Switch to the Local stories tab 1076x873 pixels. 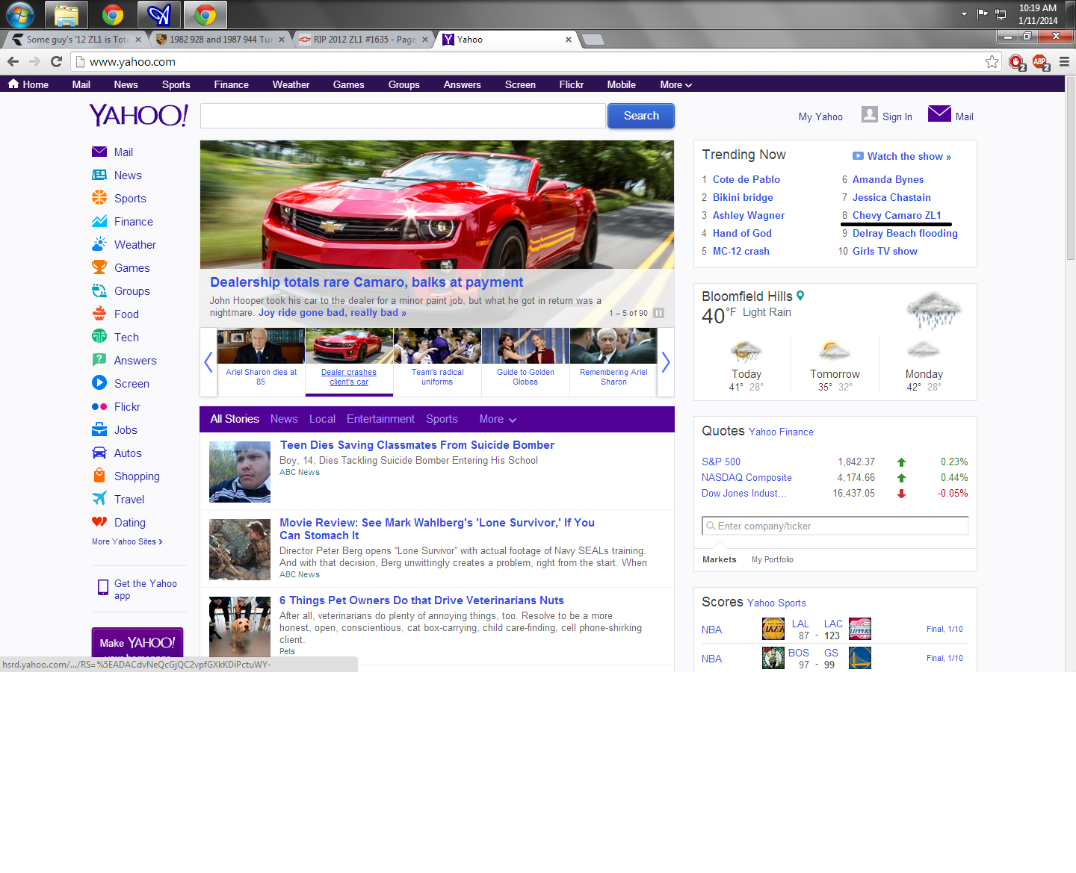322,420
